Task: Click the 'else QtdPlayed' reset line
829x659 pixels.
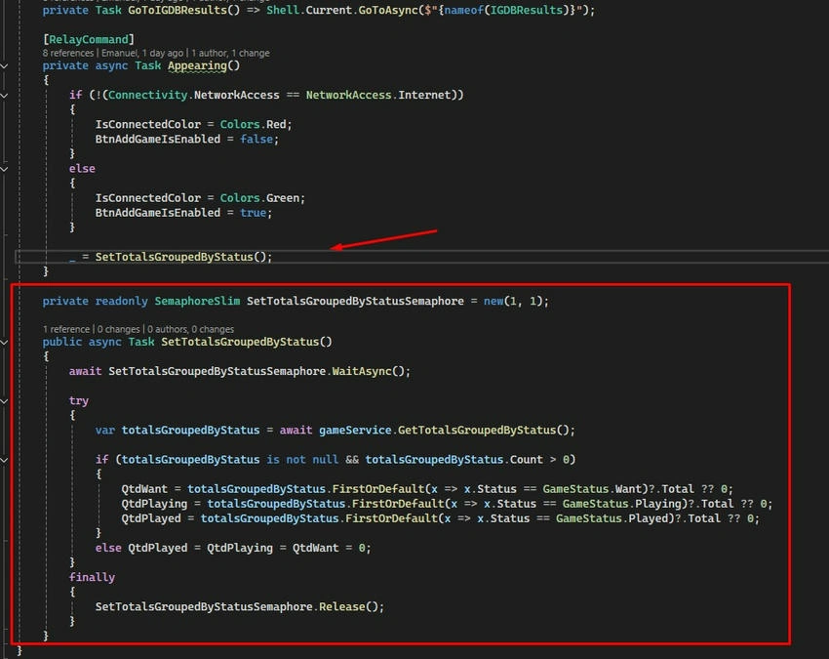Action: [x=233, y=548]
